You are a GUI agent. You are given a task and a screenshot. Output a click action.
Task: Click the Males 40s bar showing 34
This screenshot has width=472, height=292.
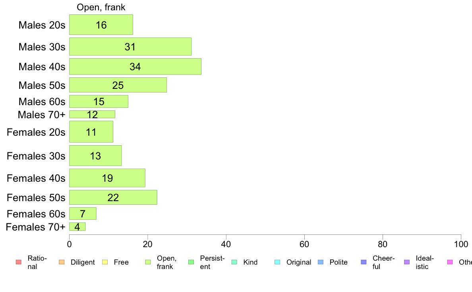coord(135,67)
